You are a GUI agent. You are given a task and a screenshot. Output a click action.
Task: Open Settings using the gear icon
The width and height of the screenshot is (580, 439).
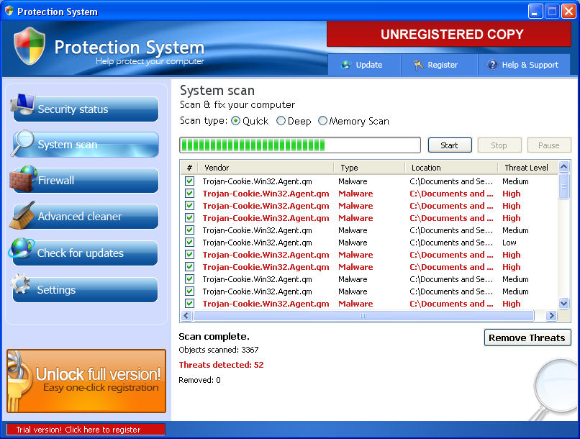(22, 286)
